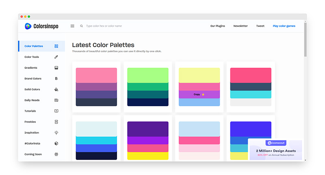Open the Color Palettes sidebar tab

(x=34, y=46)
